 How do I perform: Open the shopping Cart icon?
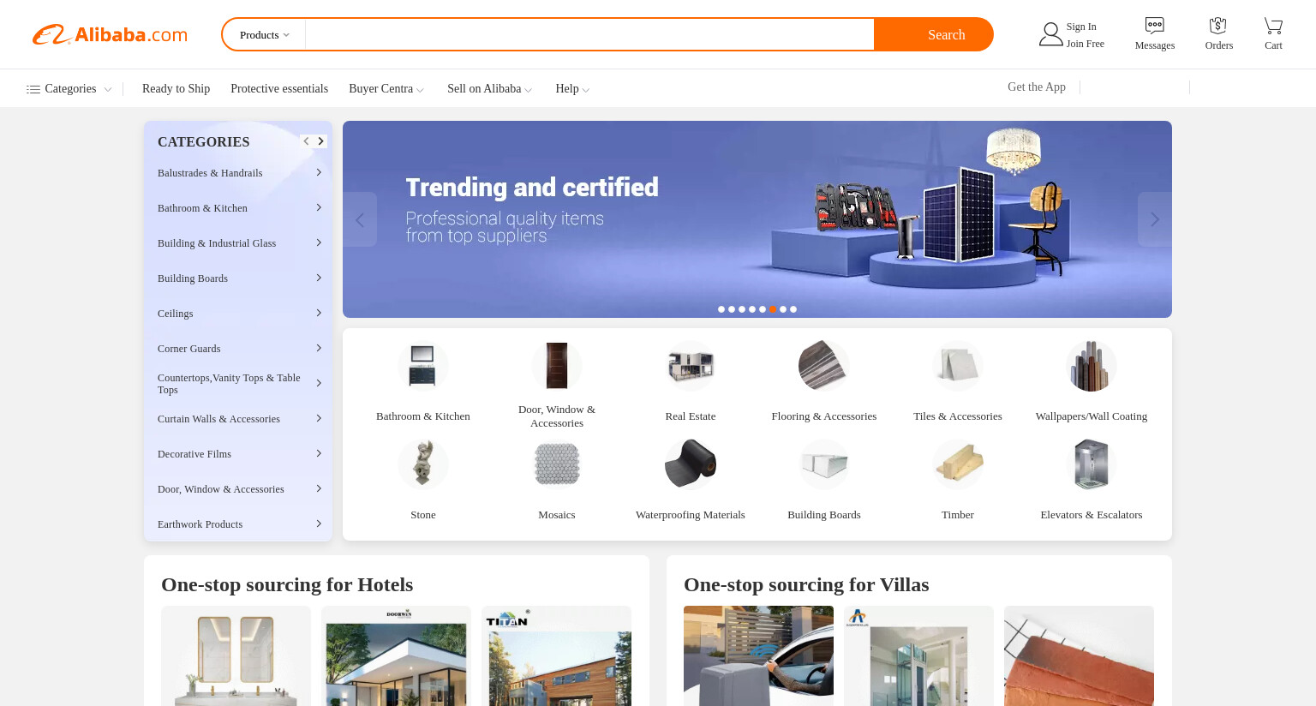click(x=1273, y=26)
